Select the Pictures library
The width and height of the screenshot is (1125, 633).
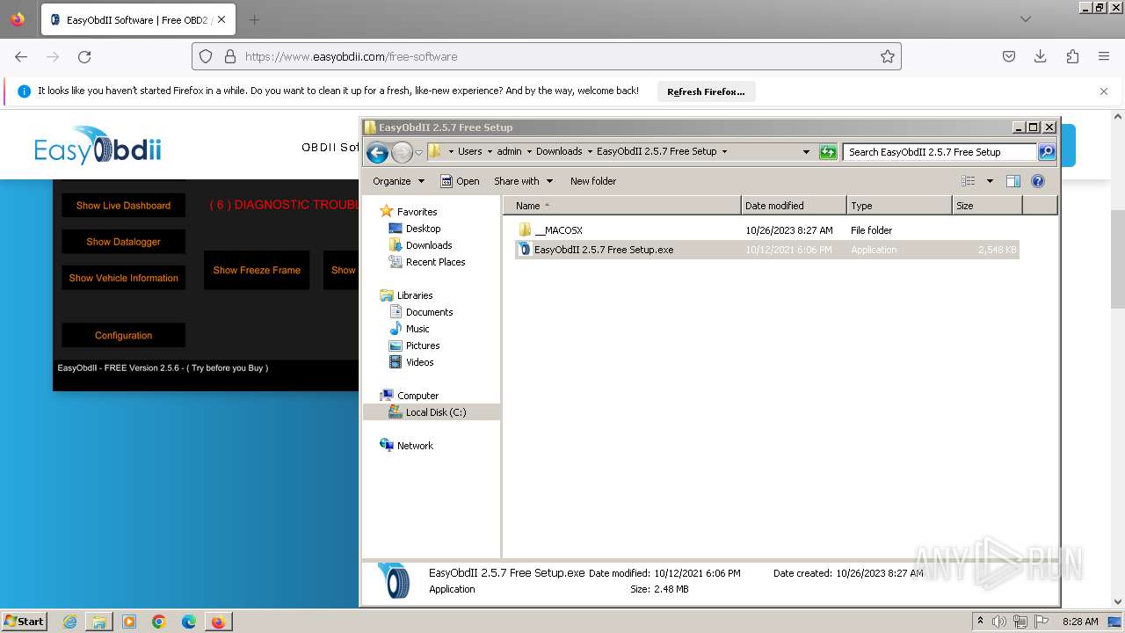point(423,346)
